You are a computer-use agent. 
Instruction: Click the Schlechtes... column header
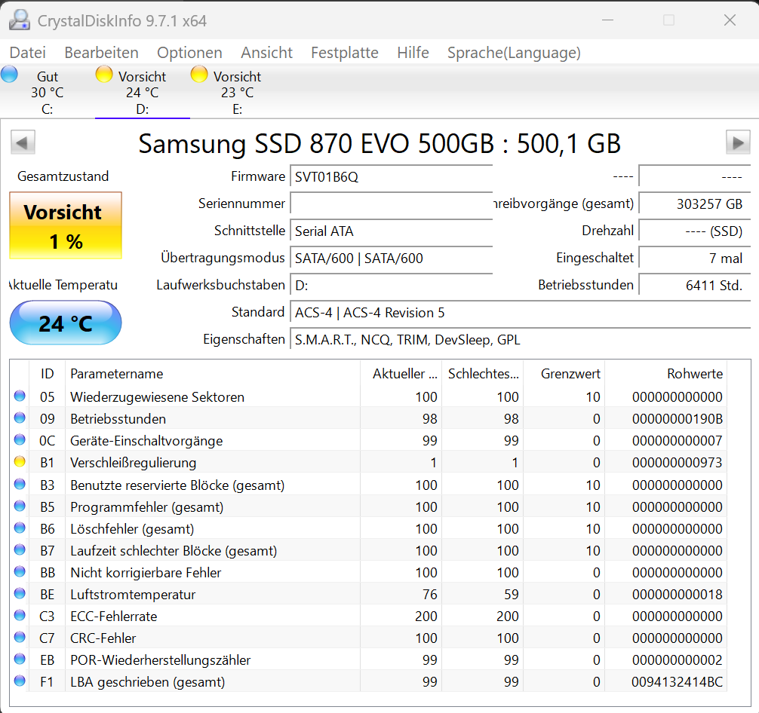(x=483, y=373)
